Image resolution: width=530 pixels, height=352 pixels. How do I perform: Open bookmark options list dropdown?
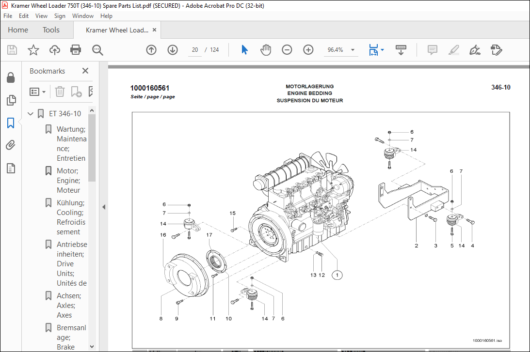(x=37, y=92)
